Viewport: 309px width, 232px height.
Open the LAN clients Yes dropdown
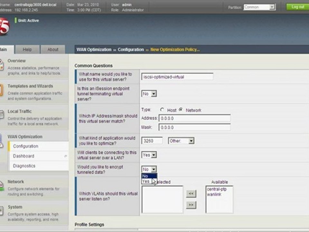click(149, 155)
